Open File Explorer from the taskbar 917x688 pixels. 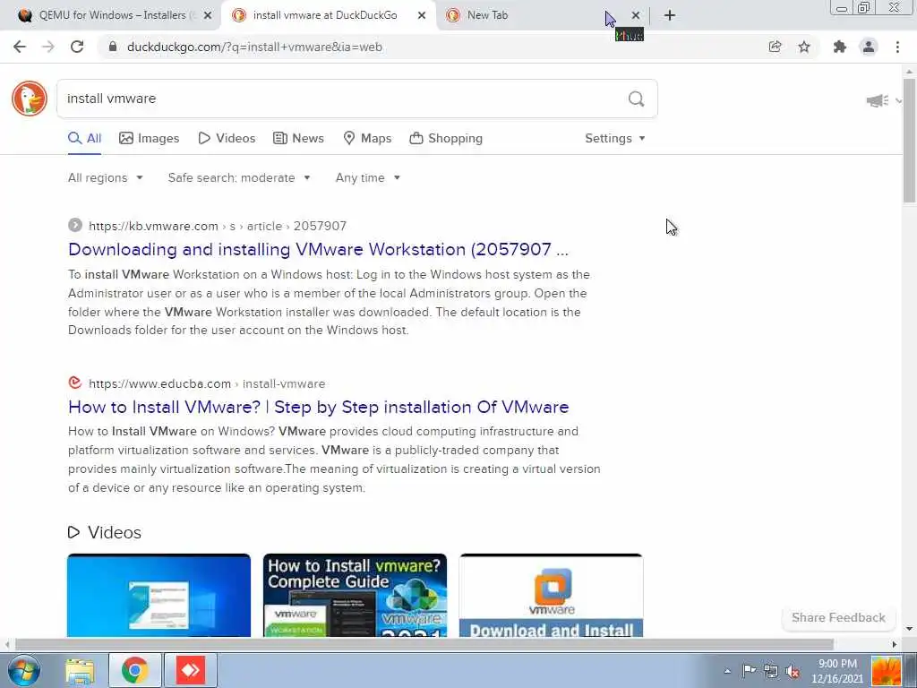point(80,671)
